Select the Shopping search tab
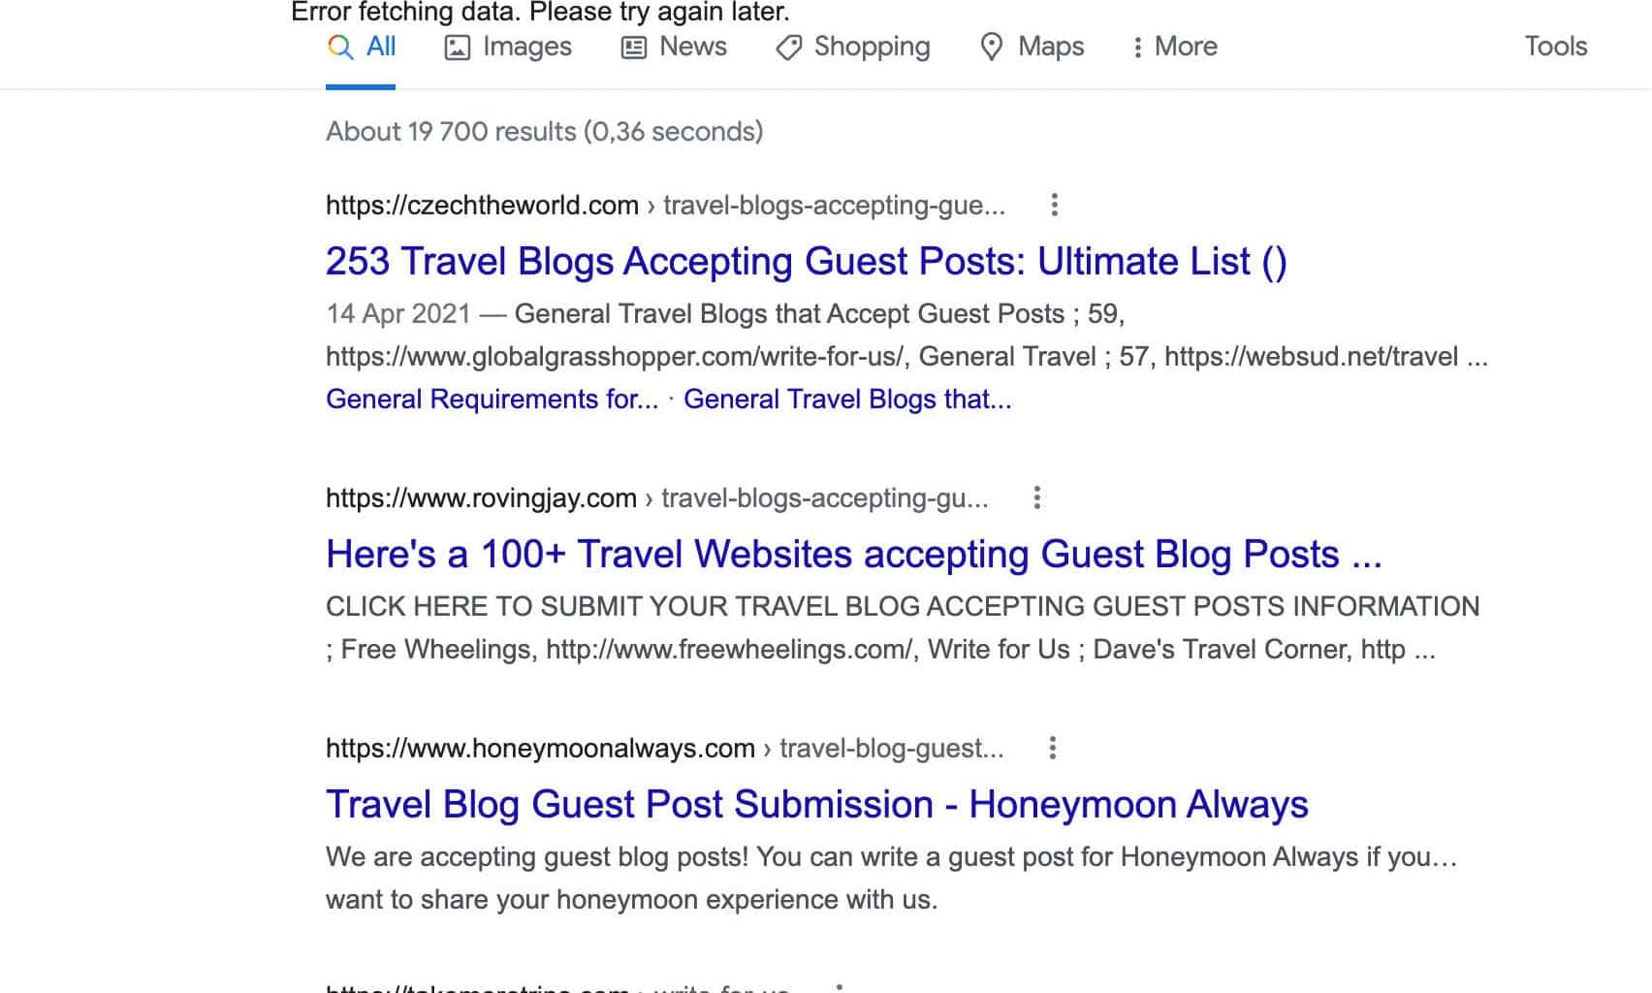This screenshot has height=993, width=1652. (872, 47)
